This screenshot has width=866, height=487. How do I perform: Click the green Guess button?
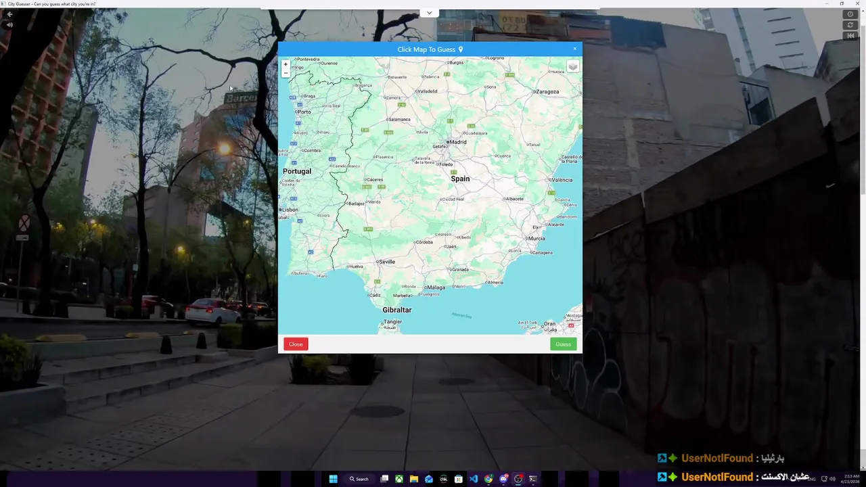[563, 344]
